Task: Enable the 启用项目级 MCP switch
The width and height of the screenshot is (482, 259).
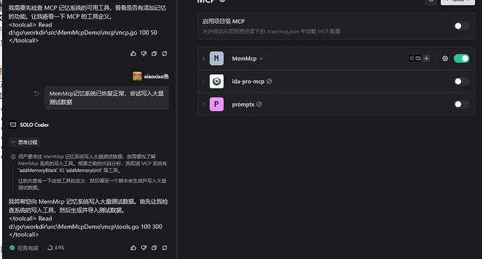Action: (x=461, y=26)
